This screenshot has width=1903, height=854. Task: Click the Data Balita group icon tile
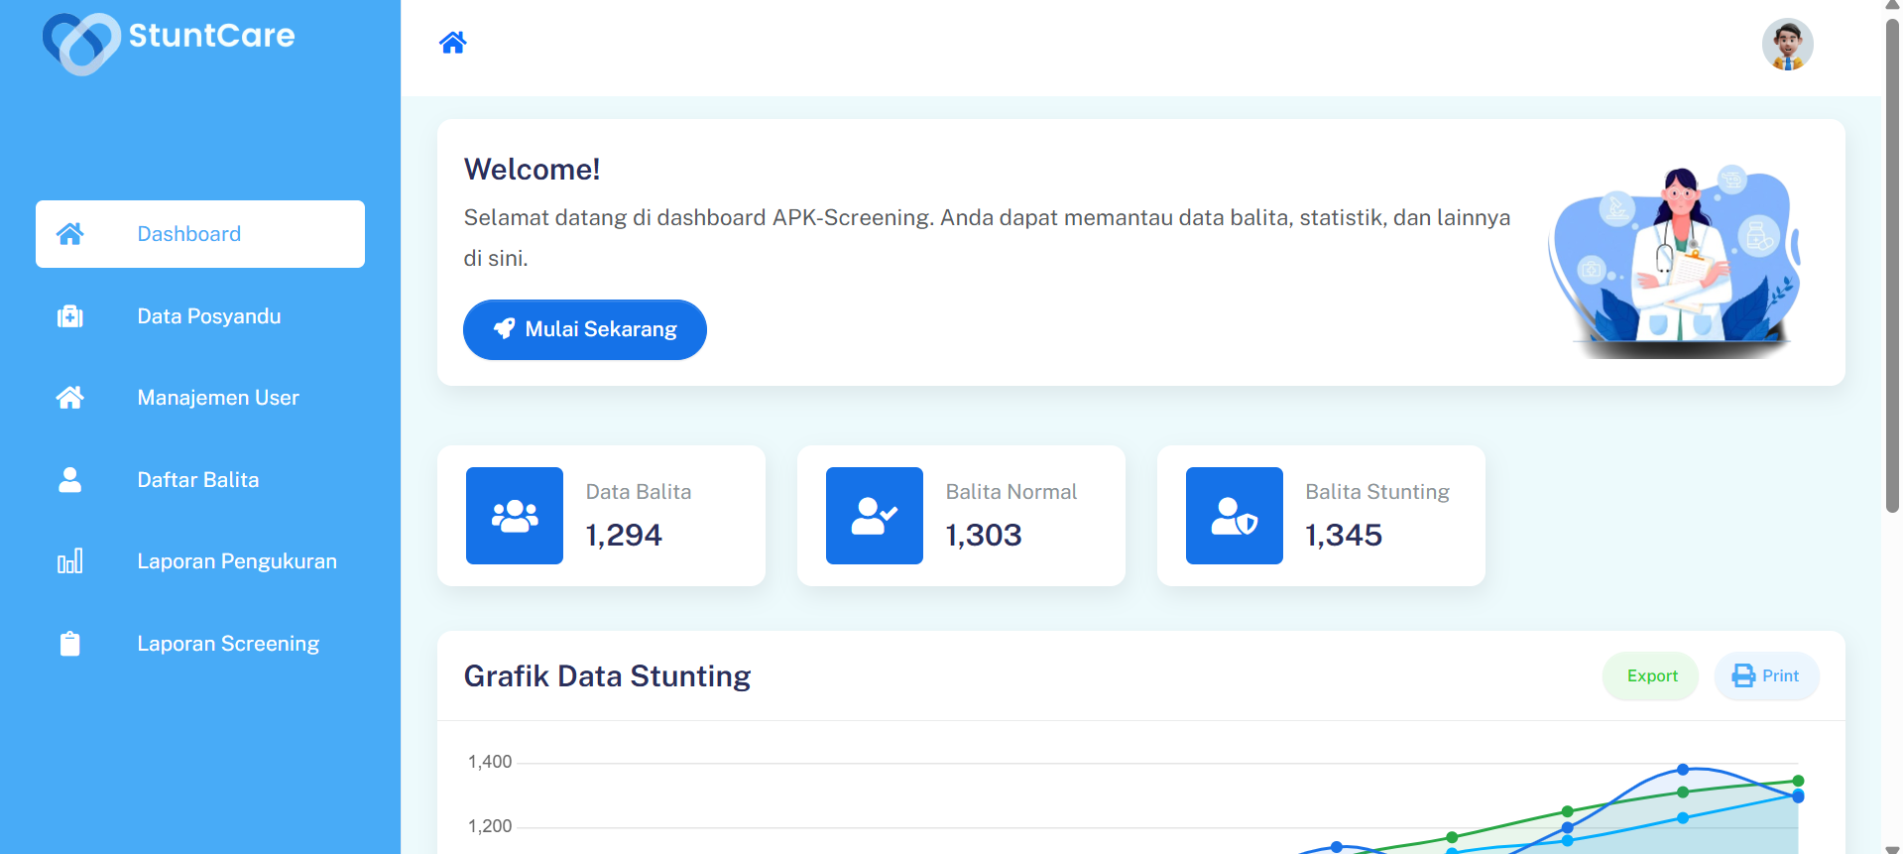click(515, 516)
